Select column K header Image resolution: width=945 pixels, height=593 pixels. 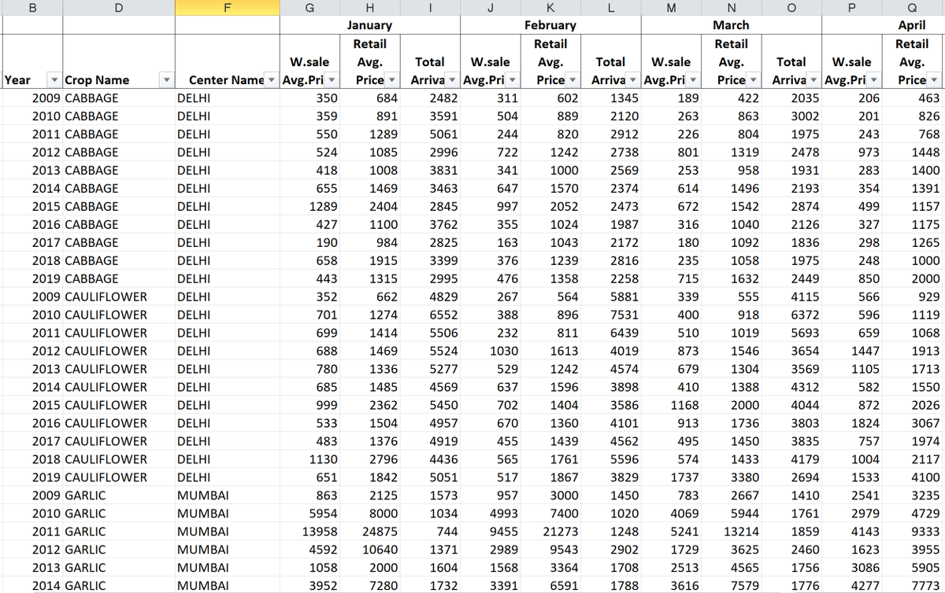(550, 8)
